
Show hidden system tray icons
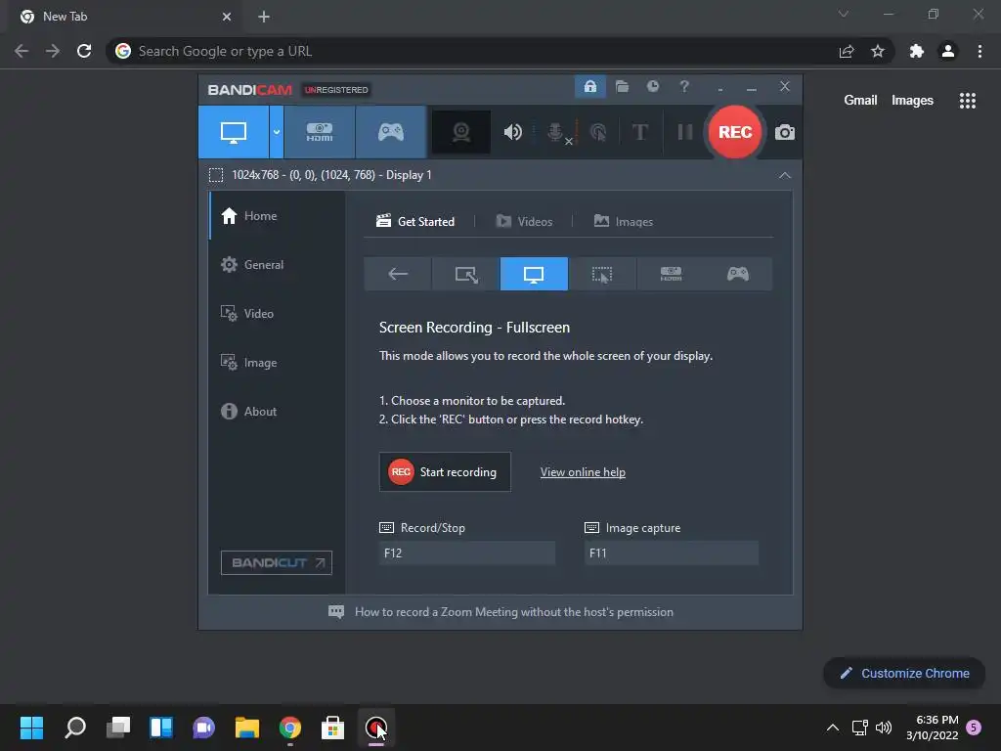833,728
